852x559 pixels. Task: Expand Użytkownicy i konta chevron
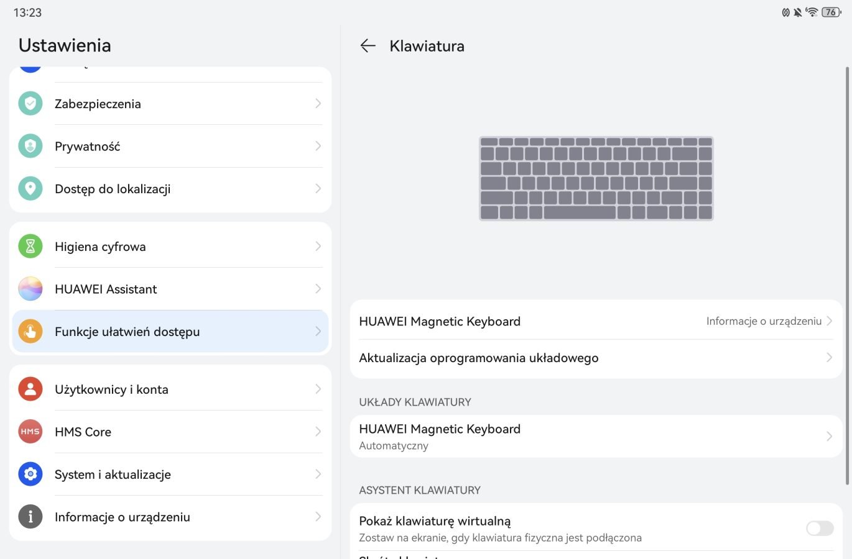coord(318,389)
